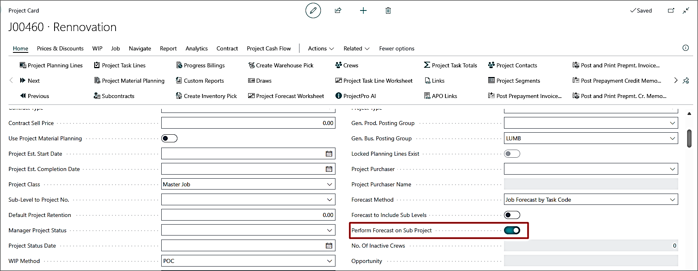This screenshot has width=698, height=271.
Task: Click the share icon in header
Action: (x=338, y=10)
